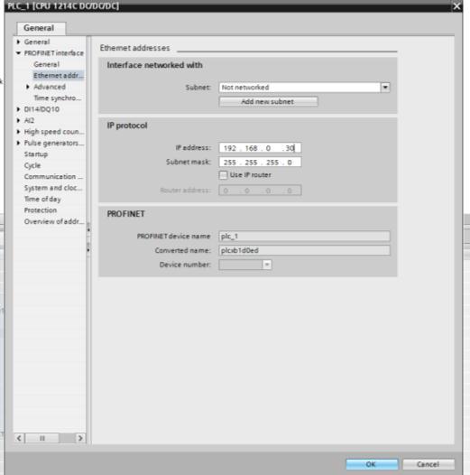Expand High speed counters arrow

(18, 132)
